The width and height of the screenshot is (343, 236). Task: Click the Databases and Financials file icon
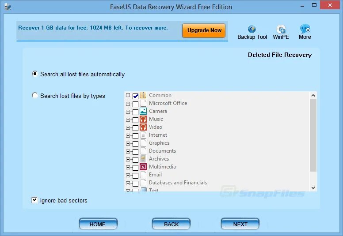(143, 183)
